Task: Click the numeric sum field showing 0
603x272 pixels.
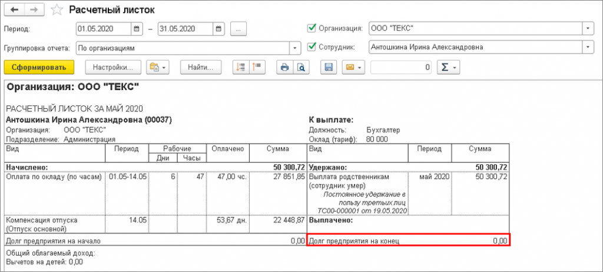Action: point(402,67)
